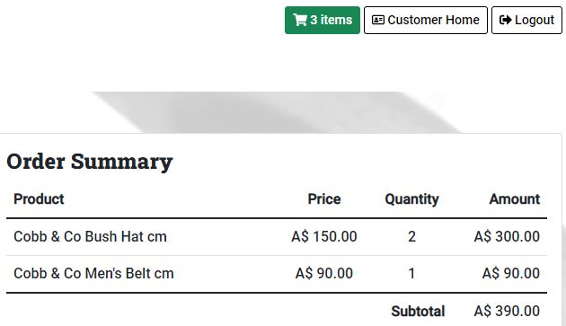The image size is (566, 326).
Task: Click the Bush Hat quantity of 2
Action: coord(411,237)
